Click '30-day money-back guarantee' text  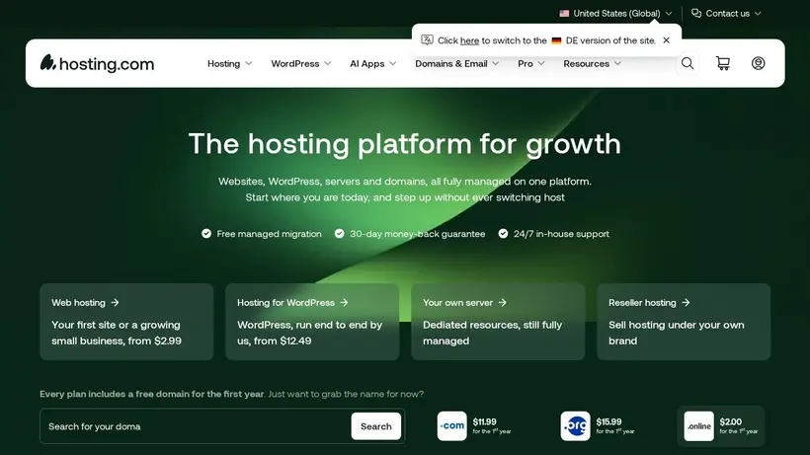(x=418, y=234)
